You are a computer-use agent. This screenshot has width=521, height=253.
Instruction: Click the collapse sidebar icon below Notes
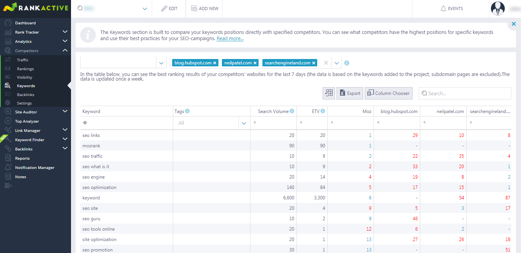point(8,186)
